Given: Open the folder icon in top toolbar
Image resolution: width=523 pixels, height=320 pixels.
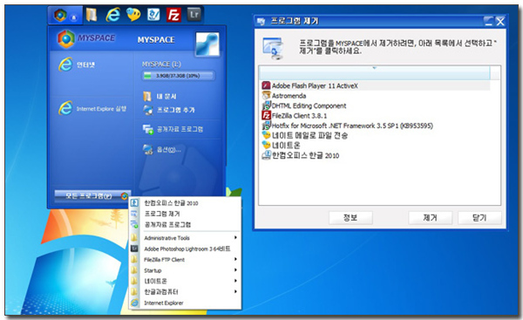Looking at the screenshot, I should click(91, 15).
